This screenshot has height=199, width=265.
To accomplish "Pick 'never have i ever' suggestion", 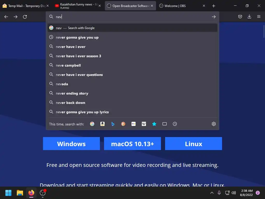I will click(132, 47).
